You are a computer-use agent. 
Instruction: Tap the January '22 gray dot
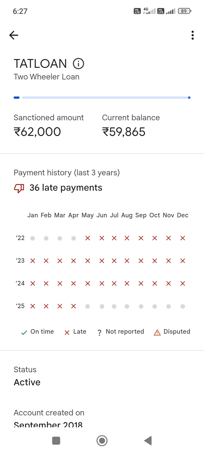coord(33,238)
